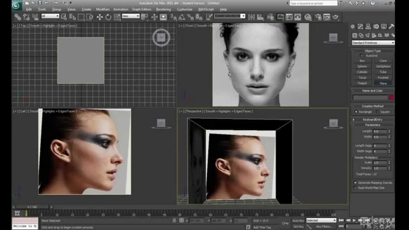Click the Mirror tool icon
Screen dimensions: 409x230
click(x=251, y=17)
